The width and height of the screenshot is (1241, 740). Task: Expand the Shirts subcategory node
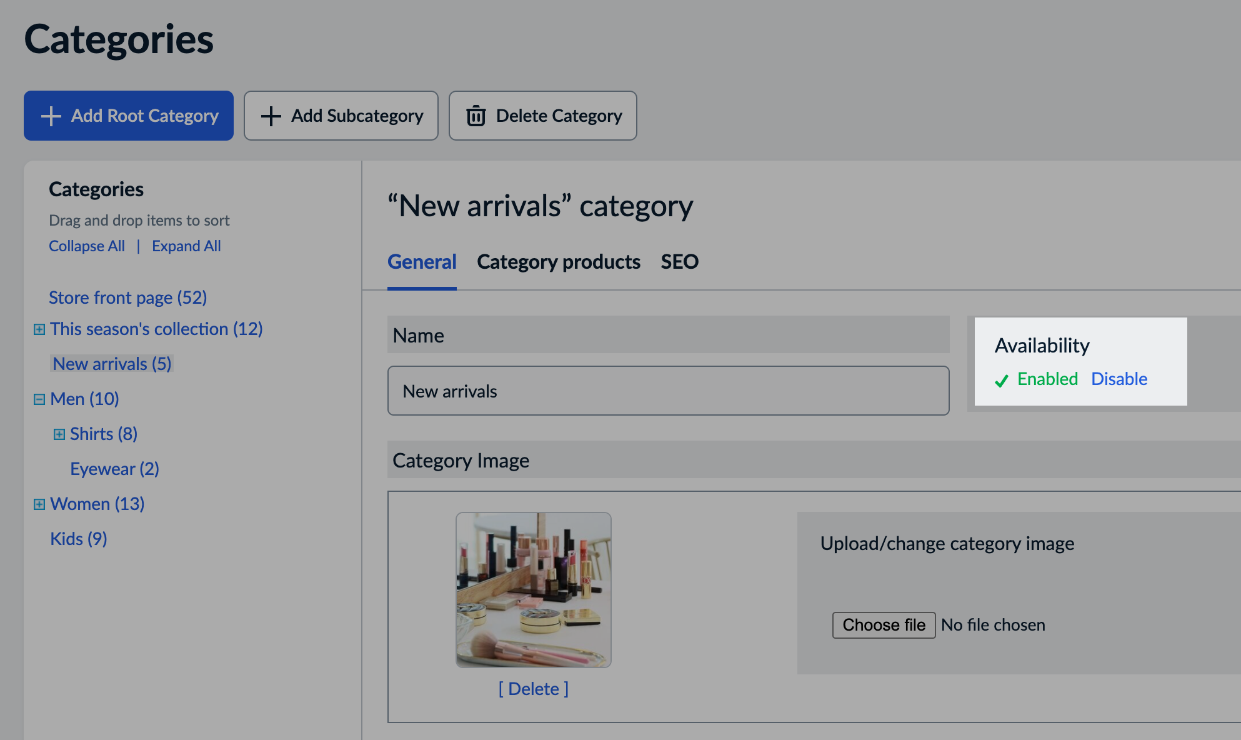pos(59,433)
